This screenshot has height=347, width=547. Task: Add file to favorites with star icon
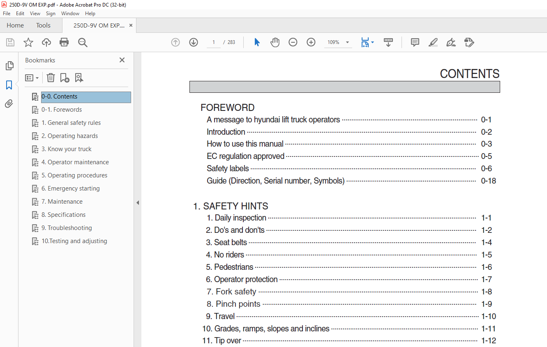[28, 42]
